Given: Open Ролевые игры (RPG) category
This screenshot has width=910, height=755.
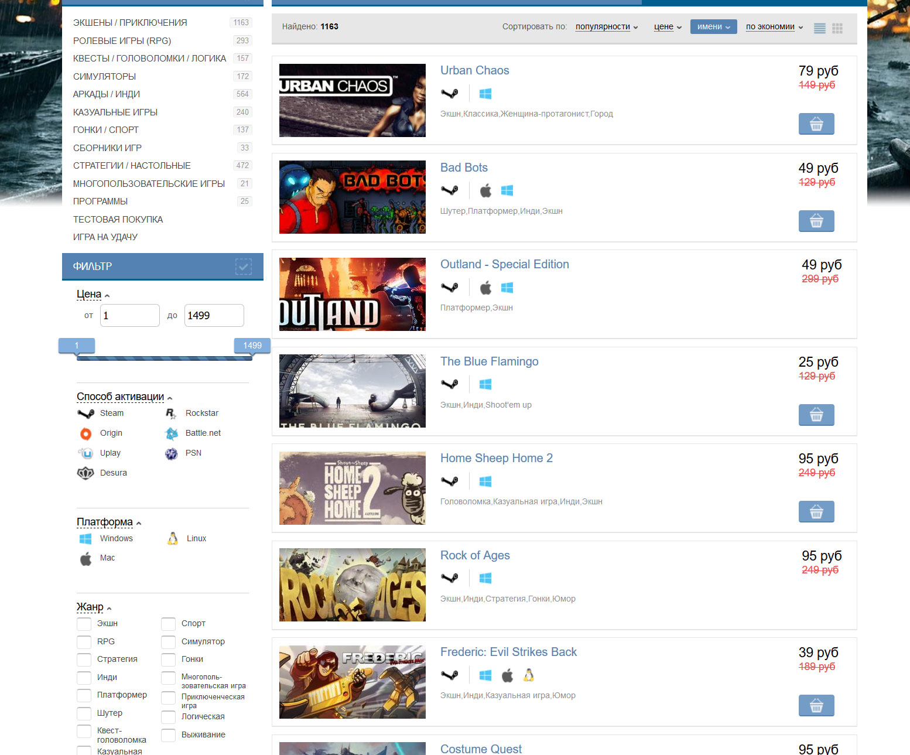Looking at the screenshot, I should 122,41.
